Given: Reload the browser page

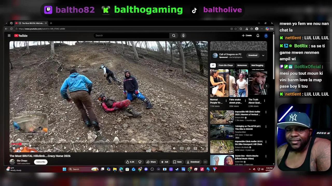Looking at the screenshot, I should [11, 29].
